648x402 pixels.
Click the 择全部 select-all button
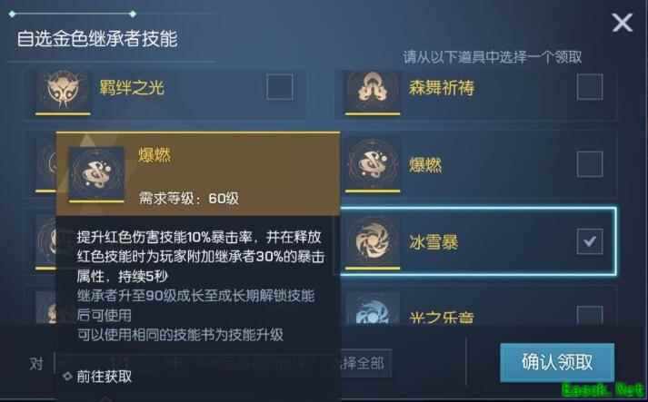click(364, 363)
